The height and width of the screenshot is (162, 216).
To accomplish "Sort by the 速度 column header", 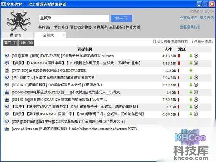I will (x=182, y=49).
